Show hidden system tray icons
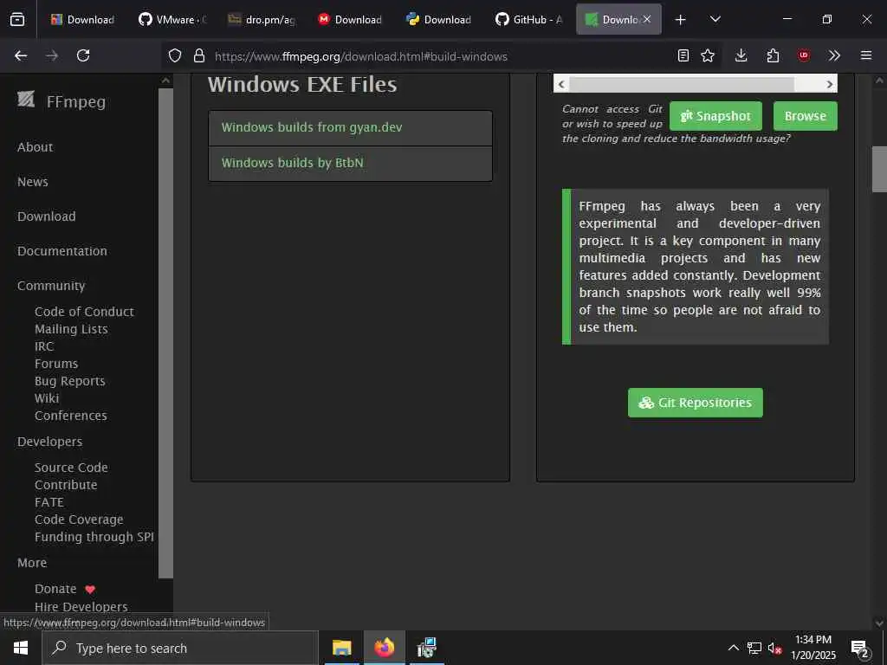Image resolution: width=887 pixels, height=665 pixels. [x=733, y=648]
